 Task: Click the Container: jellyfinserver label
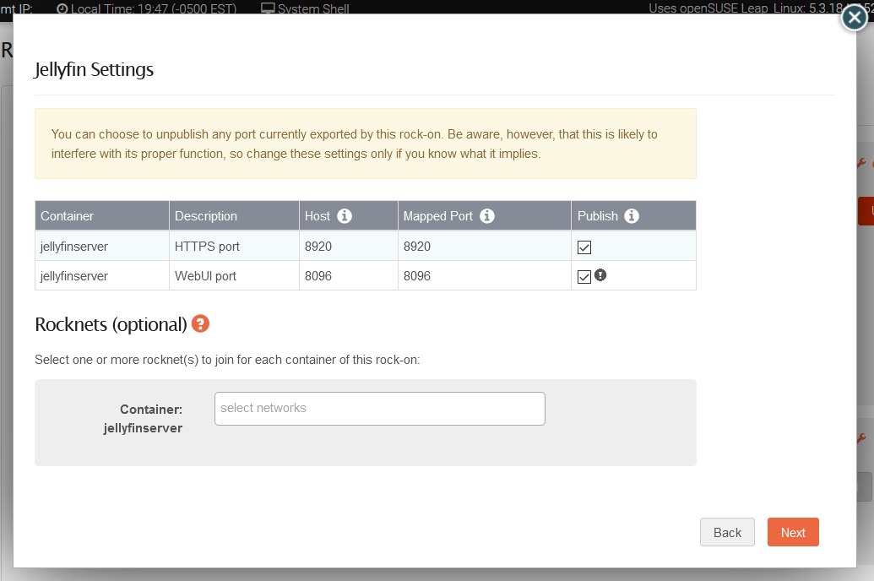pyautogui.click(x=144, y=419)
